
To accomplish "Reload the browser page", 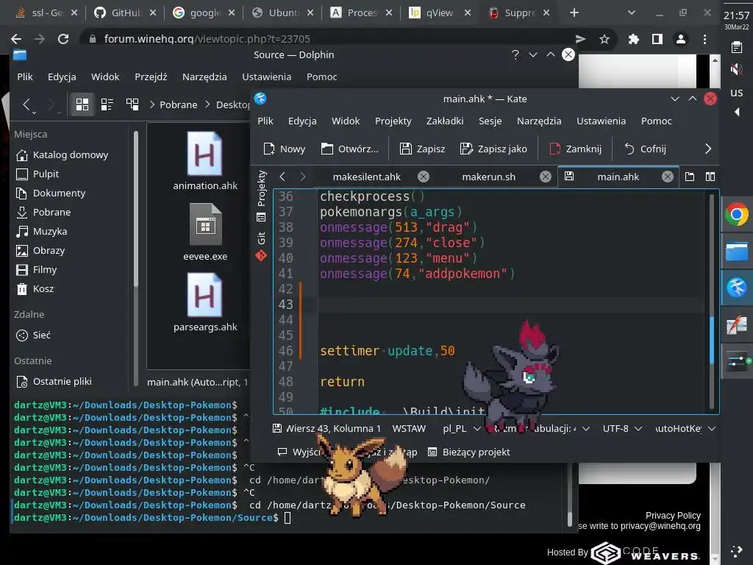I will (63, 39).
